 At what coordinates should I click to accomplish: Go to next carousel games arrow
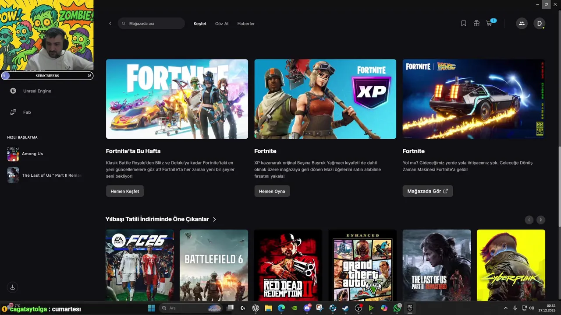pos(541,220)
